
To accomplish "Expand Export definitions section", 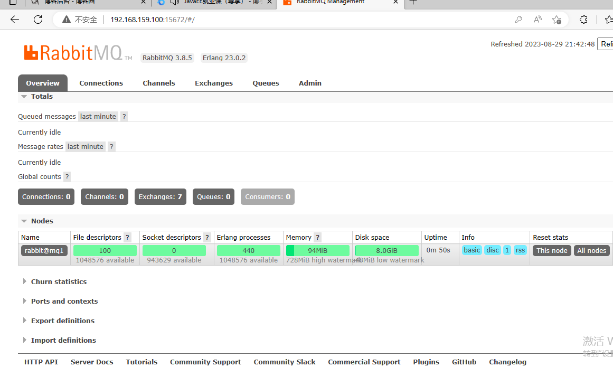I will tap(63, 321).
